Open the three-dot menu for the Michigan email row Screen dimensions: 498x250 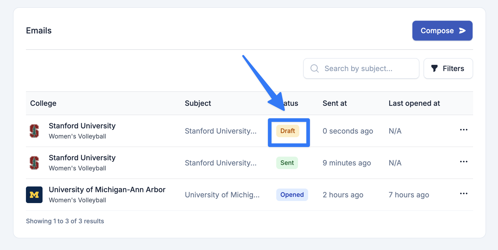click(x=464, y=193)
